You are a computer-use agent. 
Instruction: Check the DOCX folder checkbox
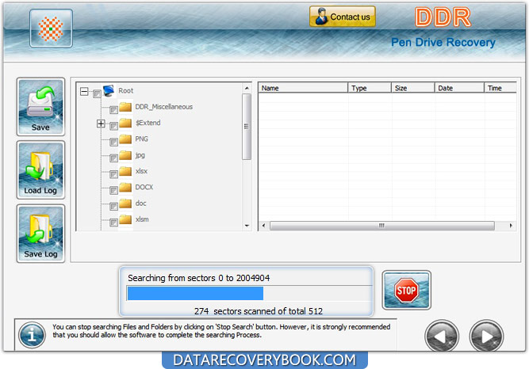[x=113, y=190]
